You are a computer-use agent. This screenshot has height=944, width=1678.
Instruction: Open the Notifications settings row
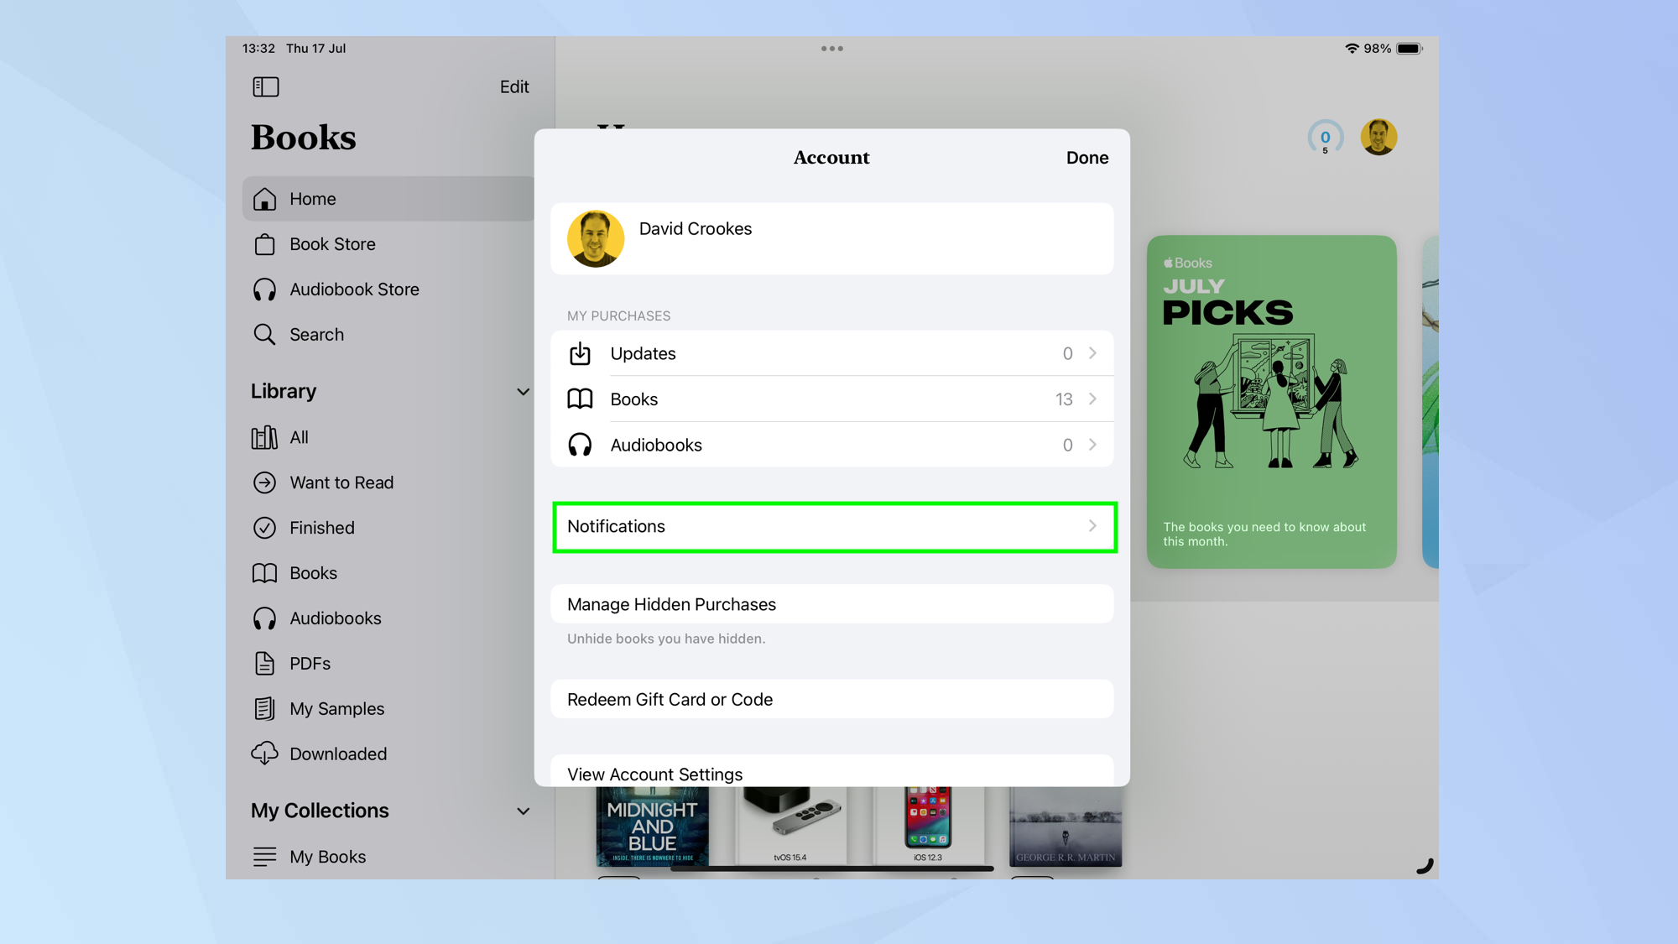pyautogui.click(x=832, y=527)
